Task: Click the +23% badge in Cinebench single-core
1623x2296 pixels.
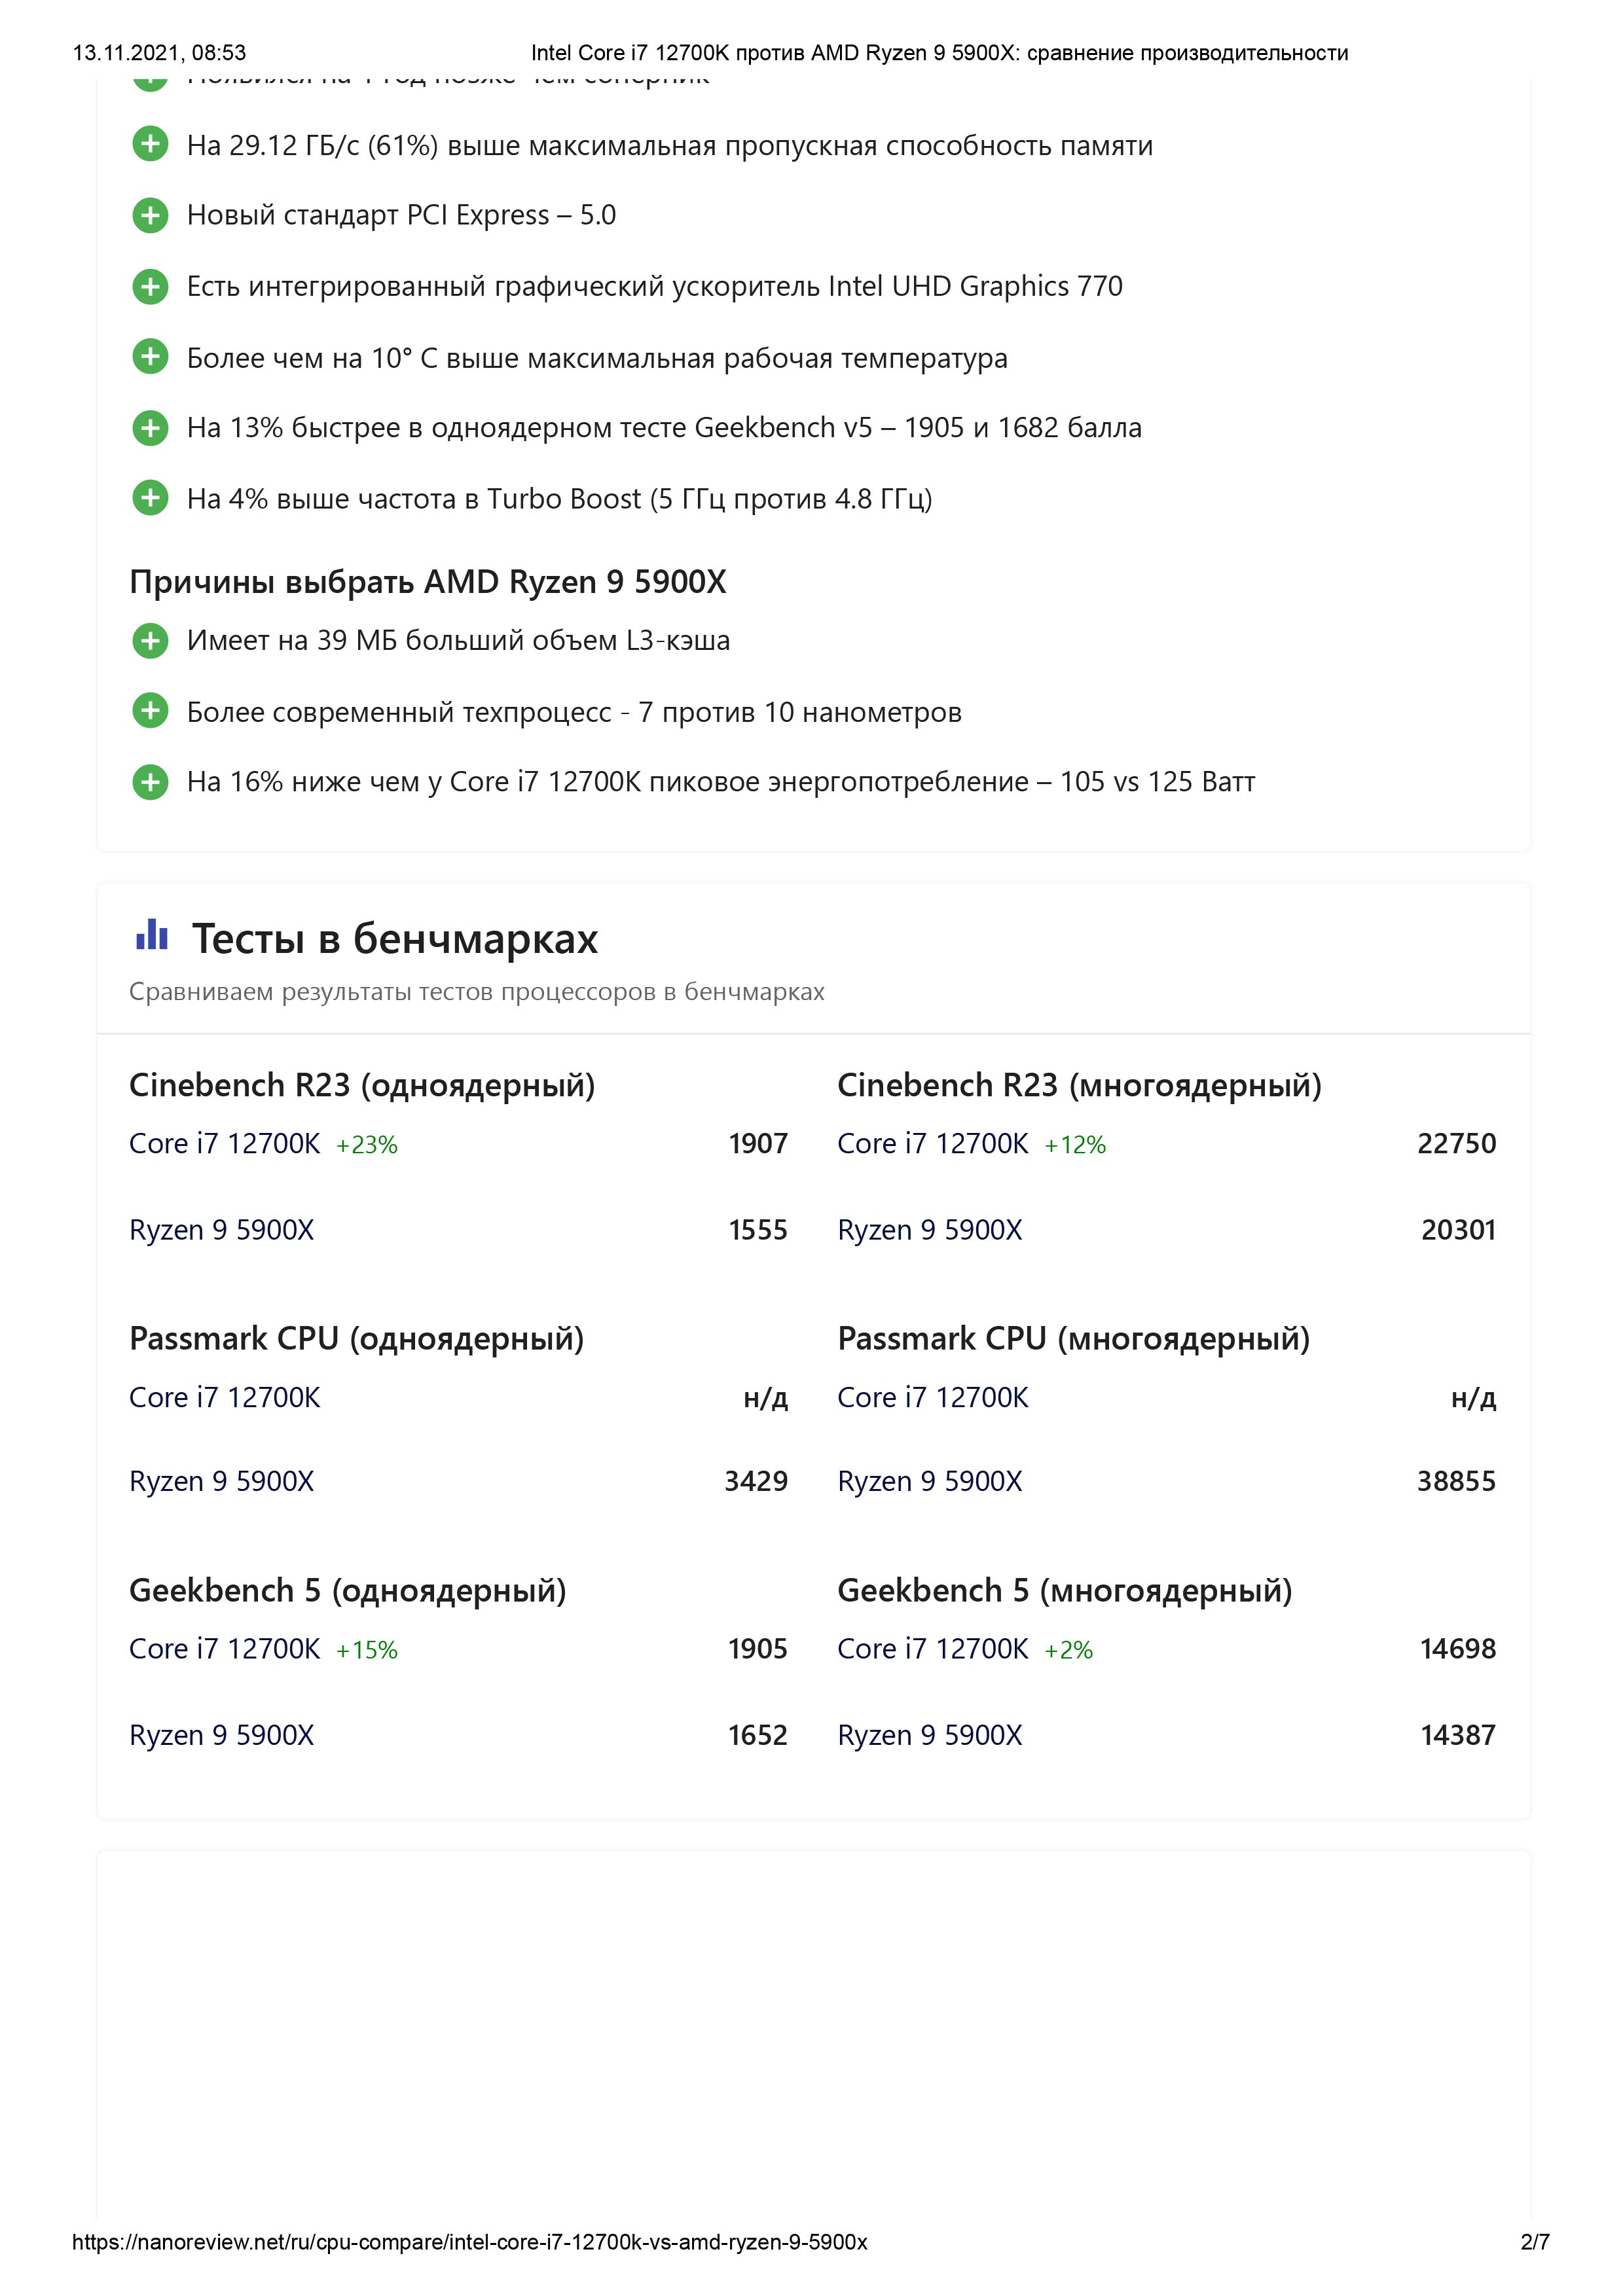Action: click(x=367, y=1145)
